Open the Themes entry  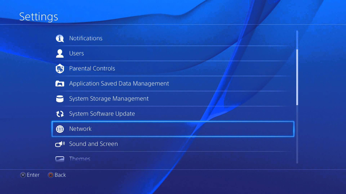[173, 159]
